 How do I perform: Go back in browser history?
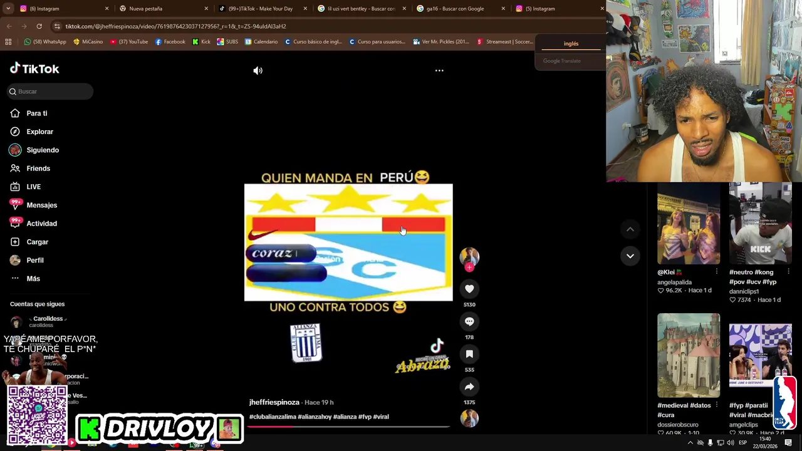point(9,26)
